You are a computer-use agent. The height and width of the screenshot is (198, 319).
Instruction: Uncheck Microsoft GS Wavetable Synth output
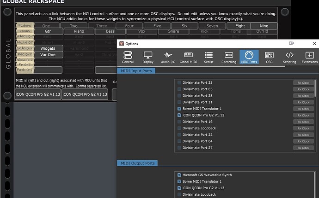click(x=179, y=175)
